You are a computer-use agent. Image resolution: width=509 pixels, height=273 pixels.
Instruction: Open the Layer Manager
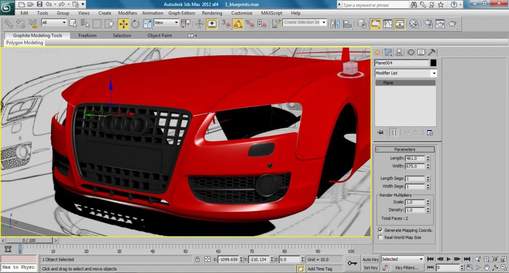click(x=361, y=23)
